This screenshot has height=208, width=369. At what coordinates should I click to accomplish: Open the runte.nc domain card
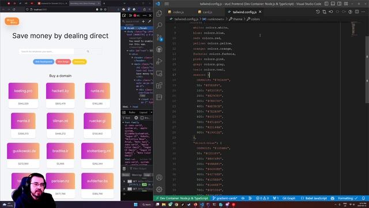click(x=97, y=95)
